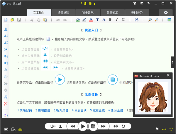Click the binoculars find icon

point(136,20)
